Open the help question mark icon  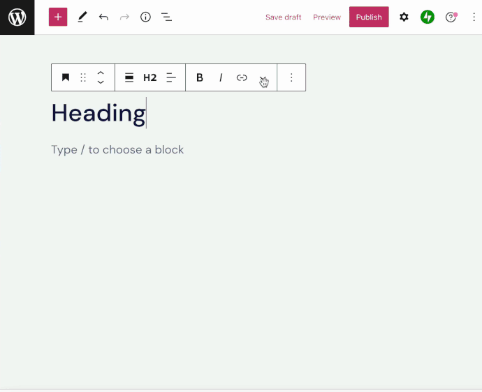[x=451, y=17]
